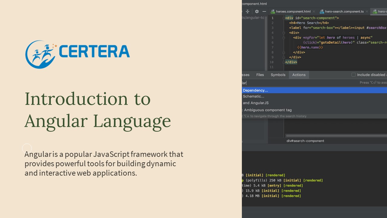Click the TS file icon on hero-search.component.ts tab
This screenshot has height=218, width=387.
coord(322,12)
